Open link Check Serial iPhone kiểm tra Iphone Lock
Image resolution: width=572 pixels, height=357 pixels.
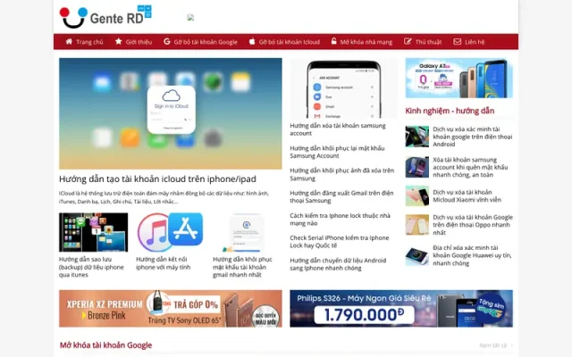pos(340,242)
